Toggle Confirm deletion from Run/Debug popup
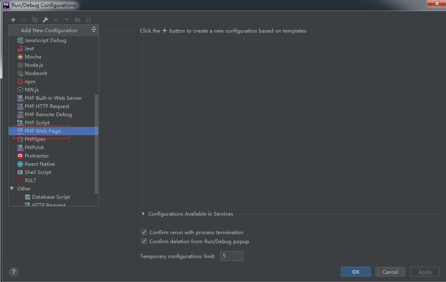This screenshot has width=446, height=282. [144, 241]
